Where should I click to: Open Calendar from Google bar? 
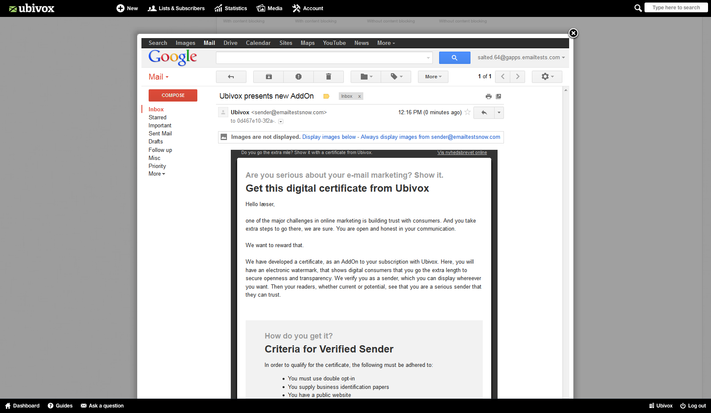258,43
